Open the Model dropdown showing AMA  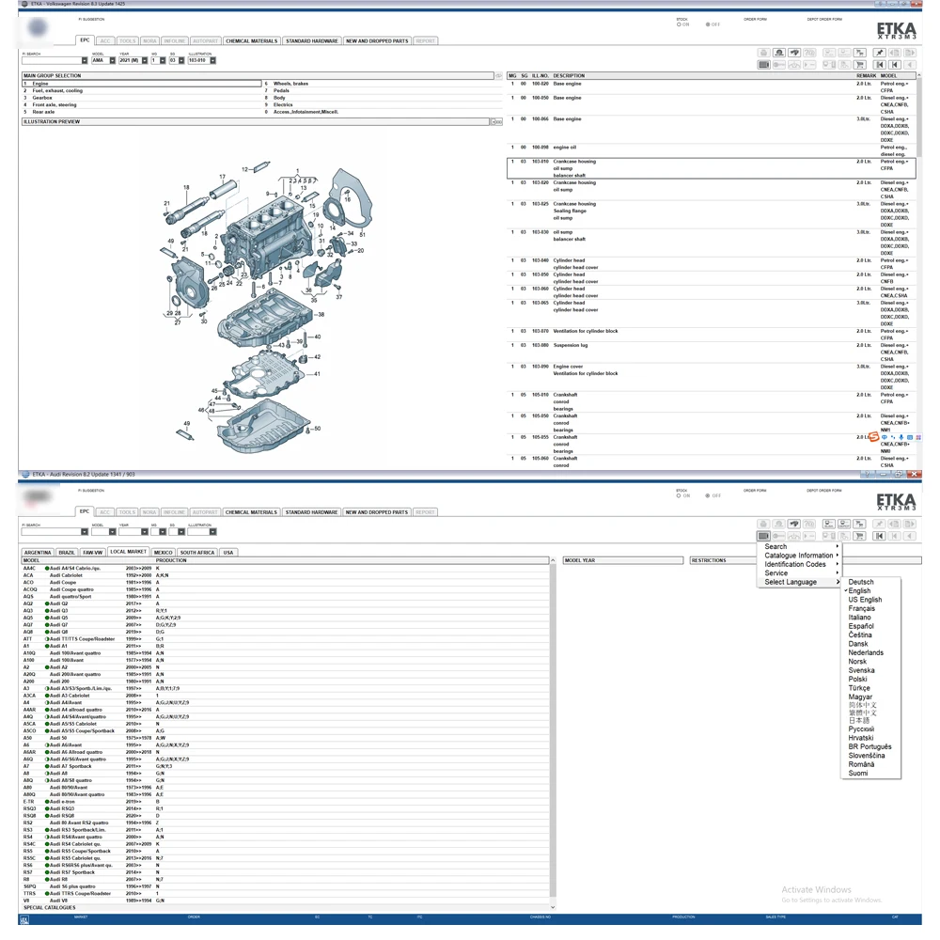click(x=112, y=60)
